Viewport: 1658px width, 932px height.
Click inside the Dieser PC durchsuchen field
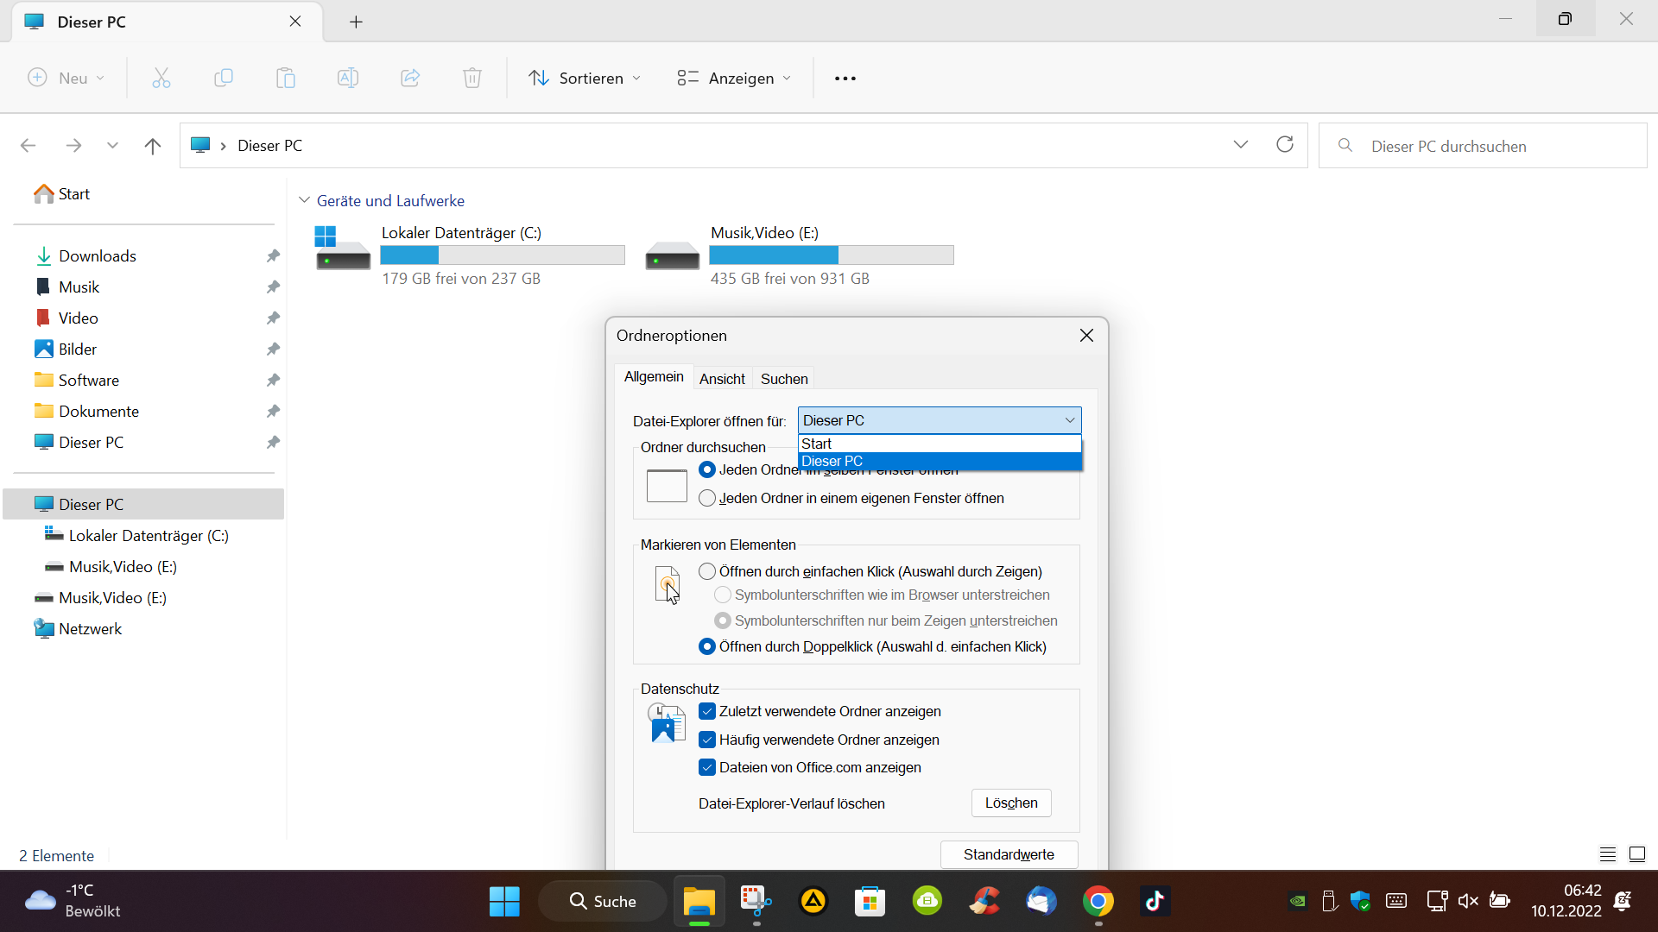1484,146
